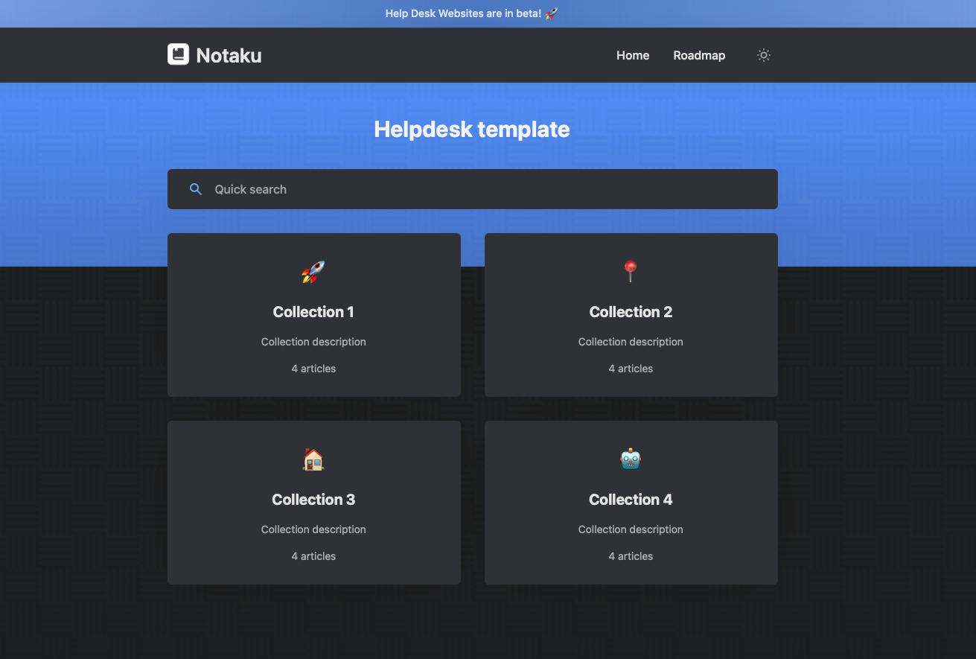Toggle between light and dark theme
Screen dimensions: 976x659
click(x=763, y=55)
